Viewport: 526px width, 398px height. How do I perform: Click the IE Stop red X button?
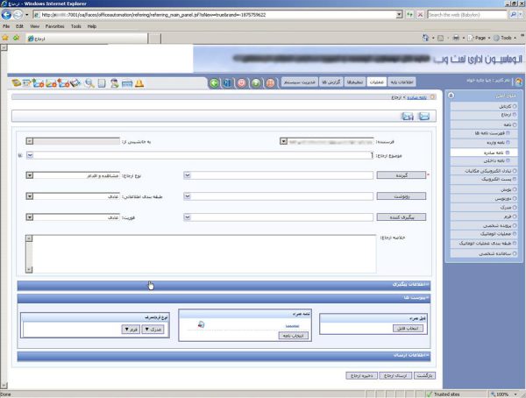click(420, 15)
